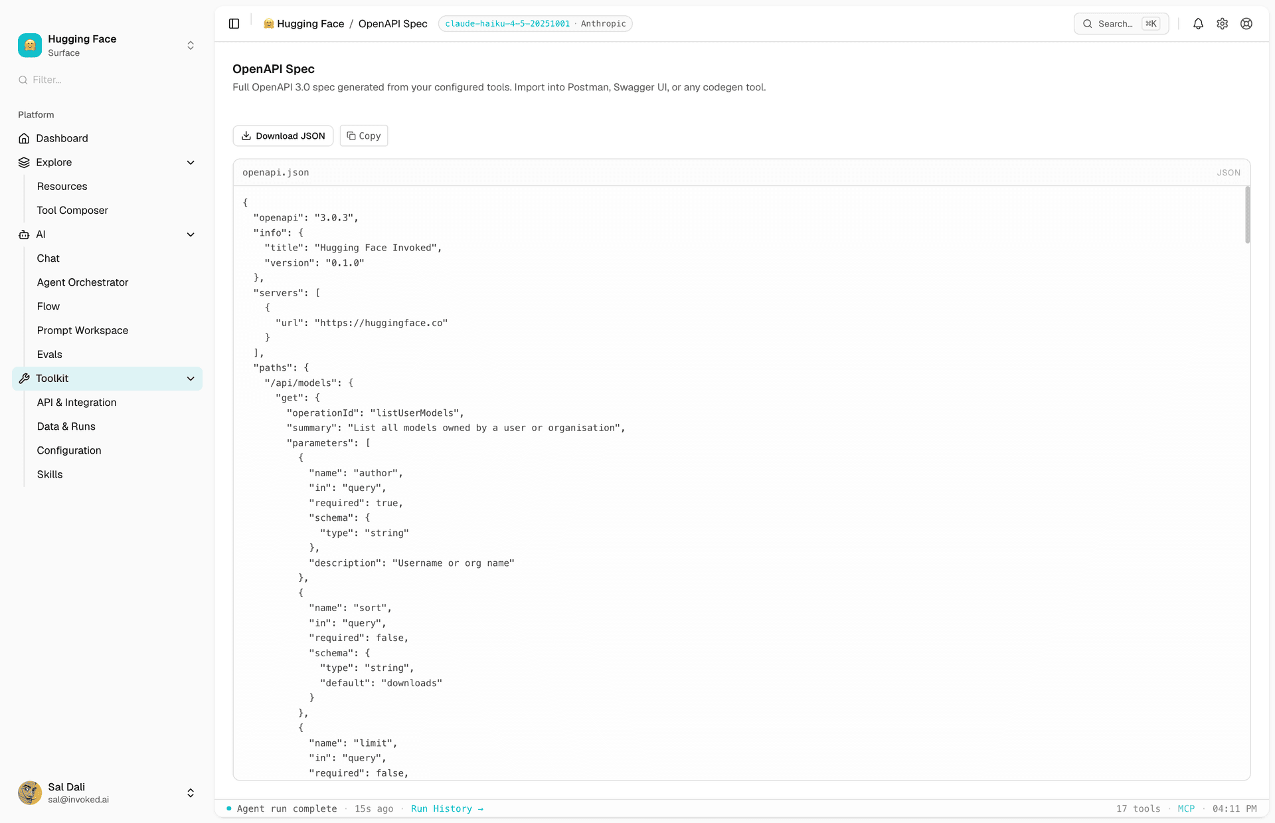Select Data & Runs
This screenshot has height=823, width=1275.
66,426
